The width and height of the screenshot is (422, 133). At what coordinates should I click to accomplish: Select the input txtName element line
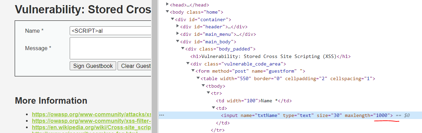click(x=307, y=115)
